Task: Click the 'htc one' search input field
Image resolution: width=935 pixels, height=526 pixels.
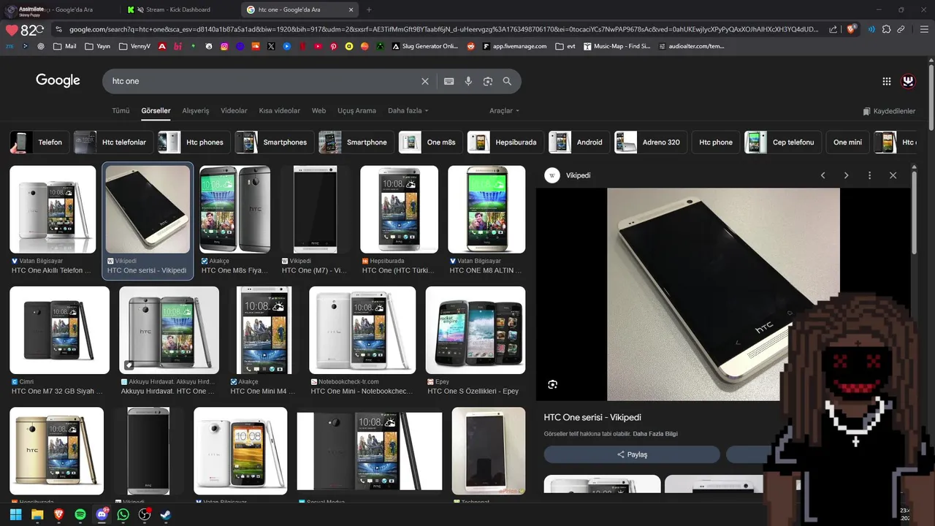Action: (263, 81)
